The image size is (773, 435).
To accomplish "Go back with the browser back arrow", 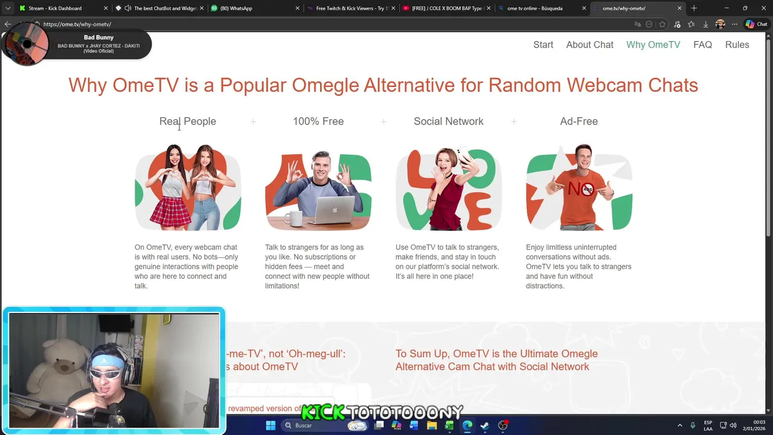I will (x=8, y=24).
